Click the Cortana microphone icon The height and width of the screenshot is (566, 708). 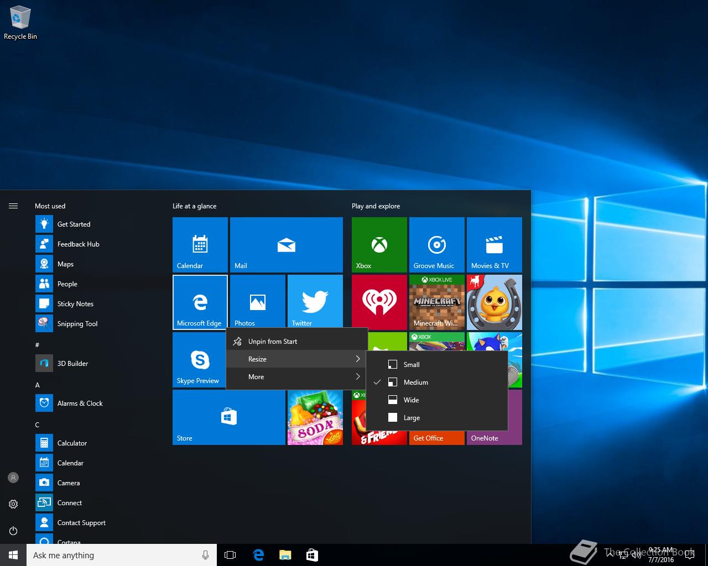pos(206,555)
